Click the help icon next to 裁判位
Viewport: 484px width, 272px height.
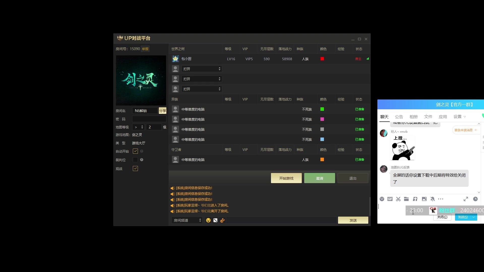[x=142, y=160]
